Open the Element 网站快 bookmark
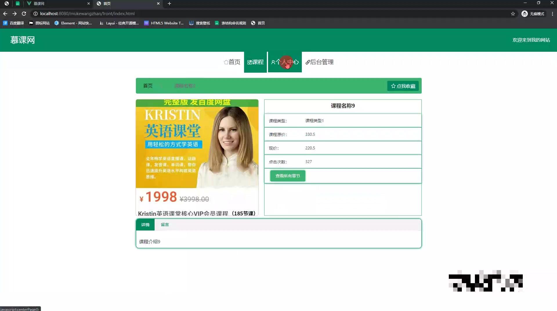Image resolution: width=557 pixels, height=311 pixels. click(x=73, y=23)
